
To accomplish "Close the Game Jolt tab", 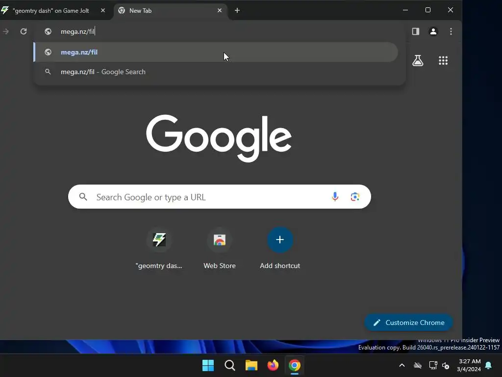I will [103, 11].
